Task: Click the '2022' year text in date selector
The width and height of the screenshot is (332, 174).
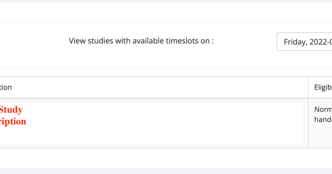Action: (318, 42)
